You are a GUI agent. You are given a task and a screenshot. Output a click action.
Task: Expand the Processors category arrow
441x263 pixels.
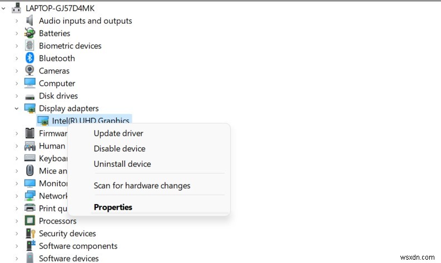pyautogui.click(x=17, y=221)
